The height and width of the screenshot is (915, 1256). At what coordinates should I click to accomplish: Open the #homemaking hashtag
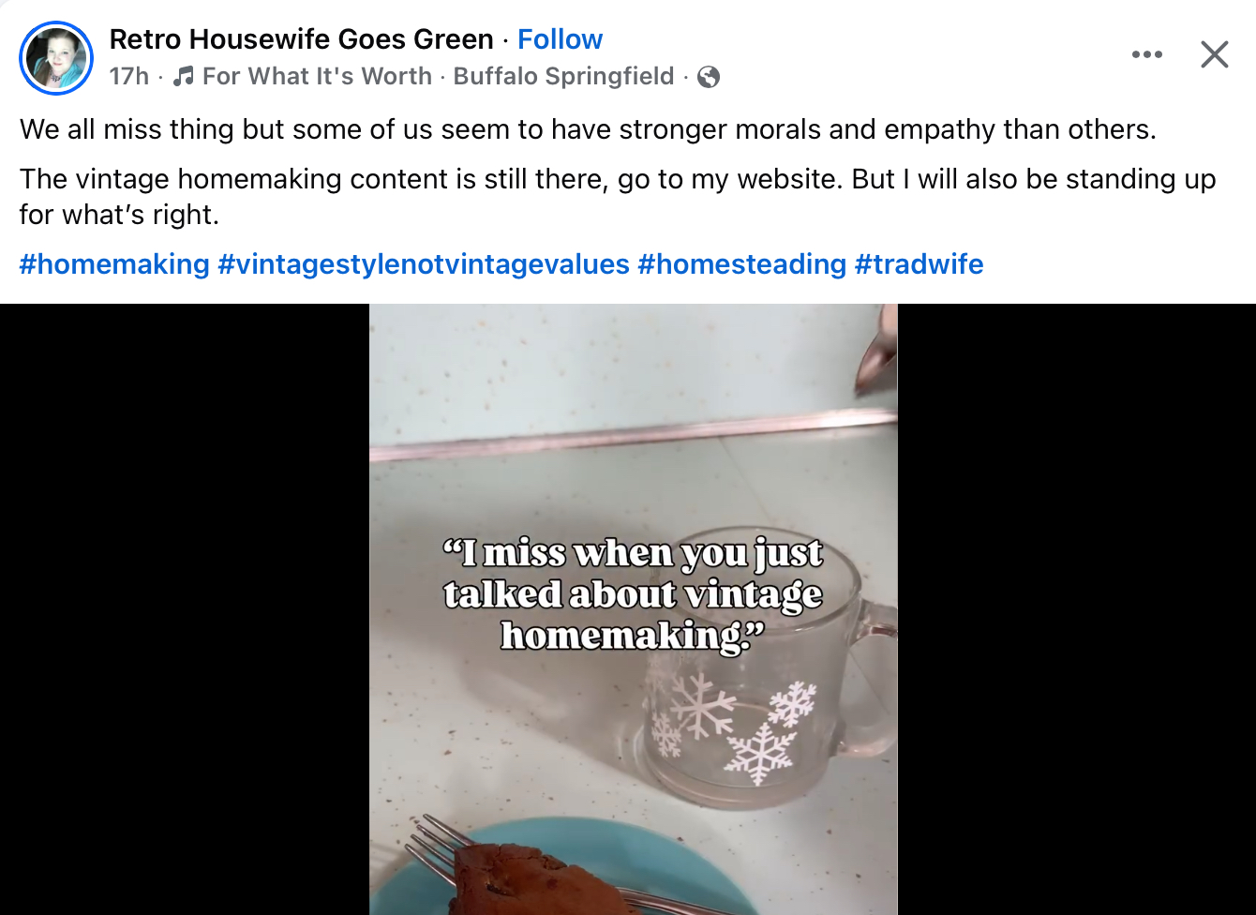click(x=114, y=264)
